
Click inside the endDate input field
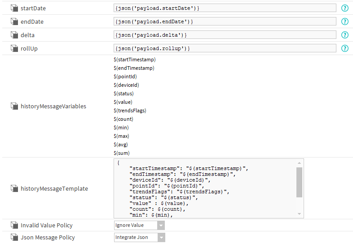tap(225, 21)
